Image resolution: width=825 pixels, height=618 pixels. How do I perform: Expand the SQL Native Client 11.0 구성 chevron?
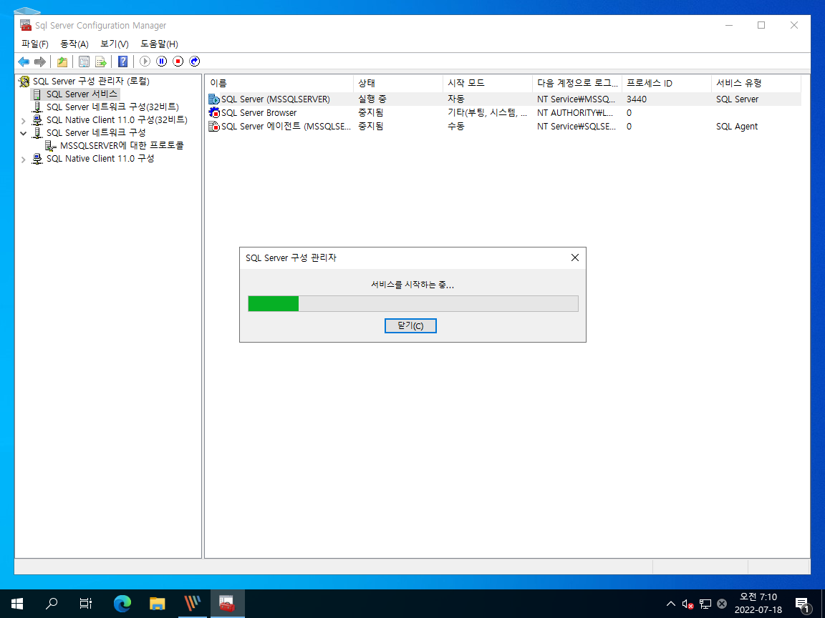pos(23,160)
